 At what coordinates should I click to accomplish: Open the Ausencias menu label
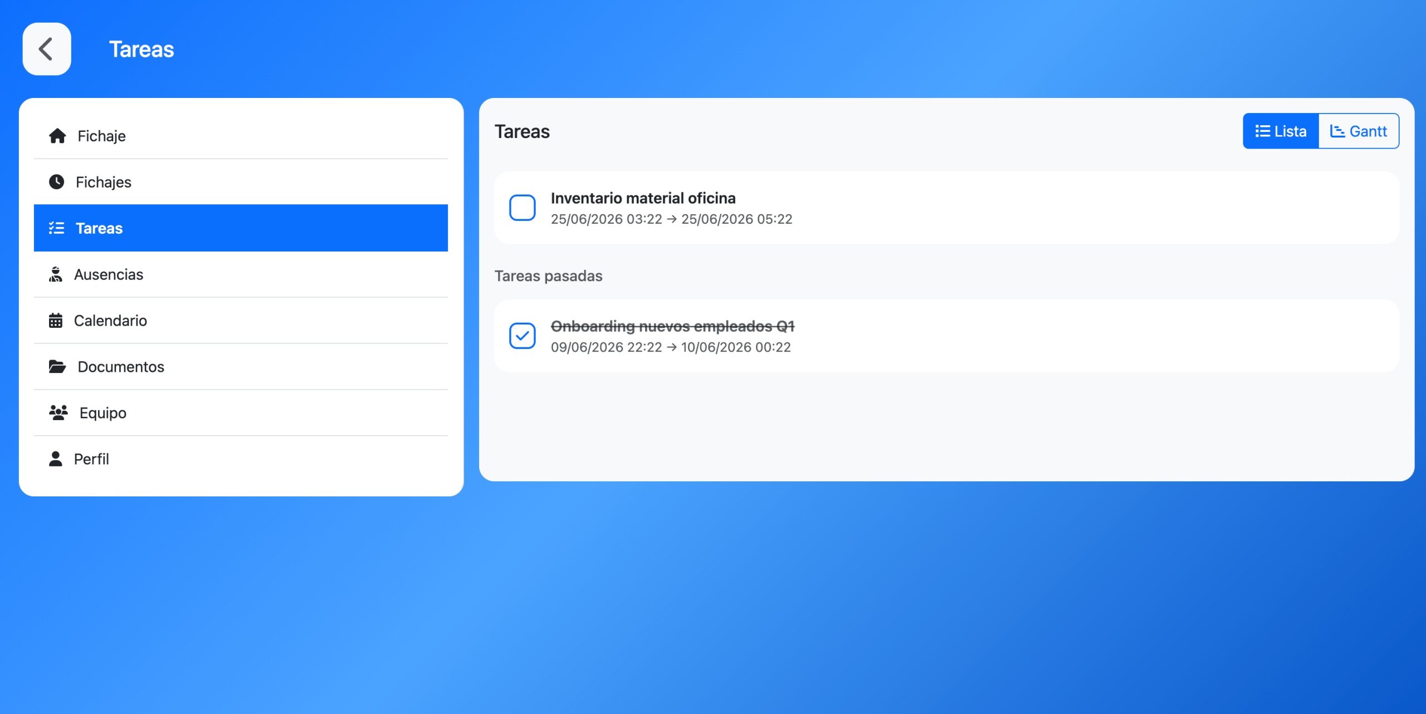point(109,274)
